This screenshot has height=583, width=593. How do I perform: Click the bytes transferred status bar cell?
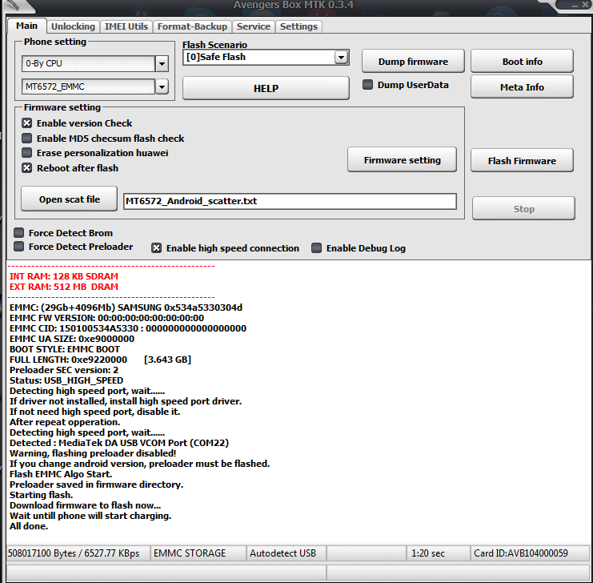tap(78, 553)
